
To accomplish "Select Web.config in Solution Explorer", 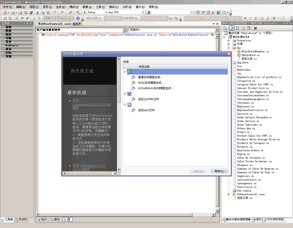I will pos(244,190).
